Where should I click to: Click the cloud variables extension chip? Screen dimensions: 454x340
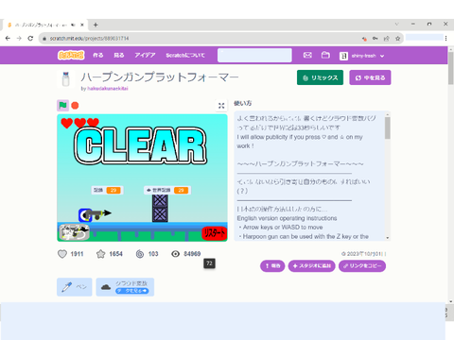pos(125,287)
